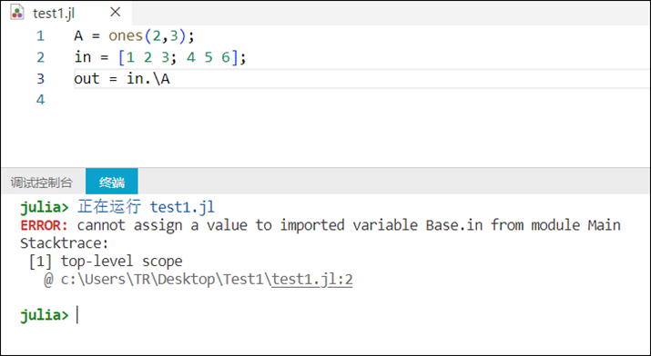The height and width of the screenshot is (356, 651).
Task: Click the '[1] top-level scope' line
Action: [x=106, y=262]
